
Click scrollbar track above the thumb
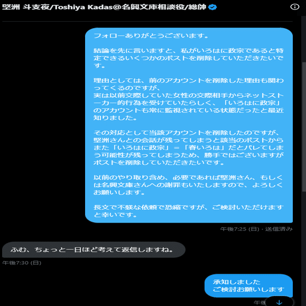point(304,39)
